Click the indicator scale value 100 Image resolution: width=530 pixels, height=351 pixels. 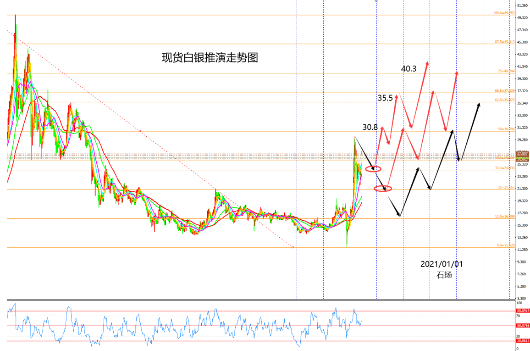[519, 303]
